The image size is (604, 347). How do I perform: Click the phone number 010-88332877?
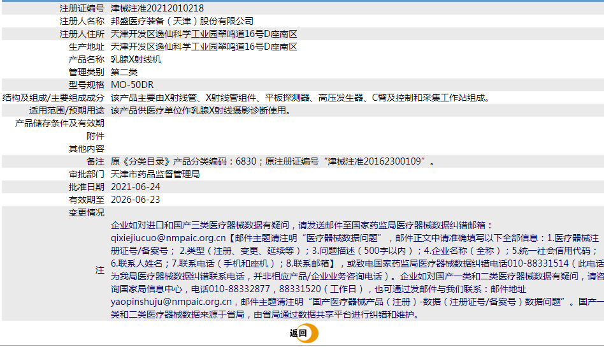pyautogui.click(x=239, y=289)
